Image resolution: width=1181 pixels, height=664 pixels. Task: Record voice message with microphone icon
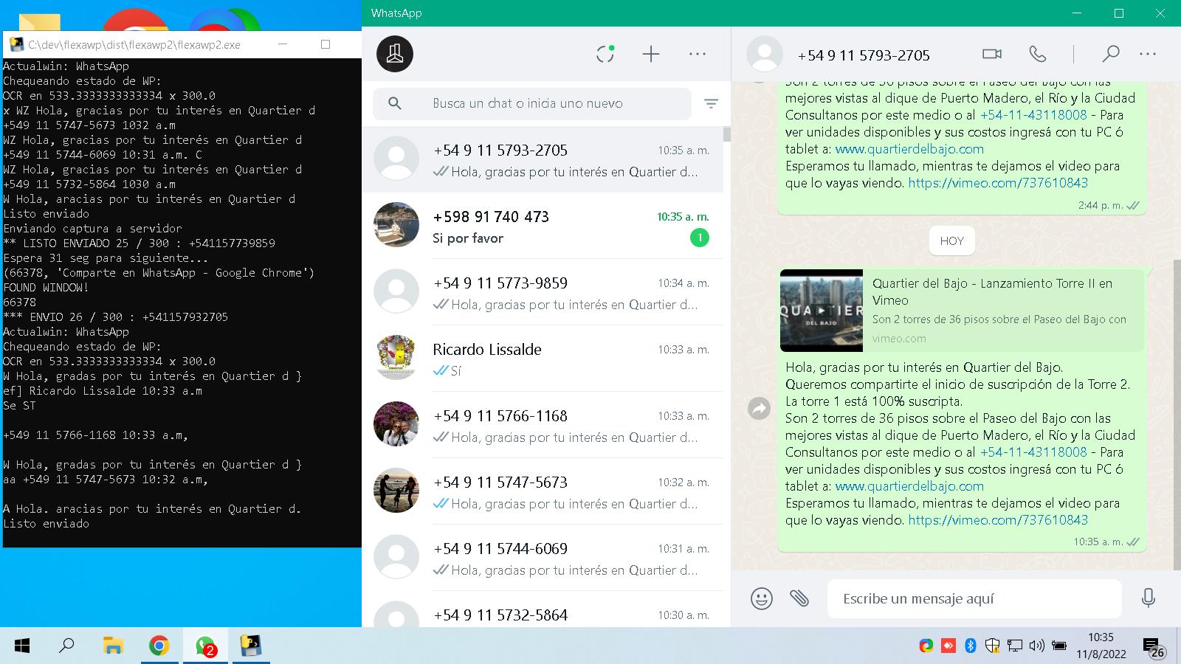coord(1148,598)
